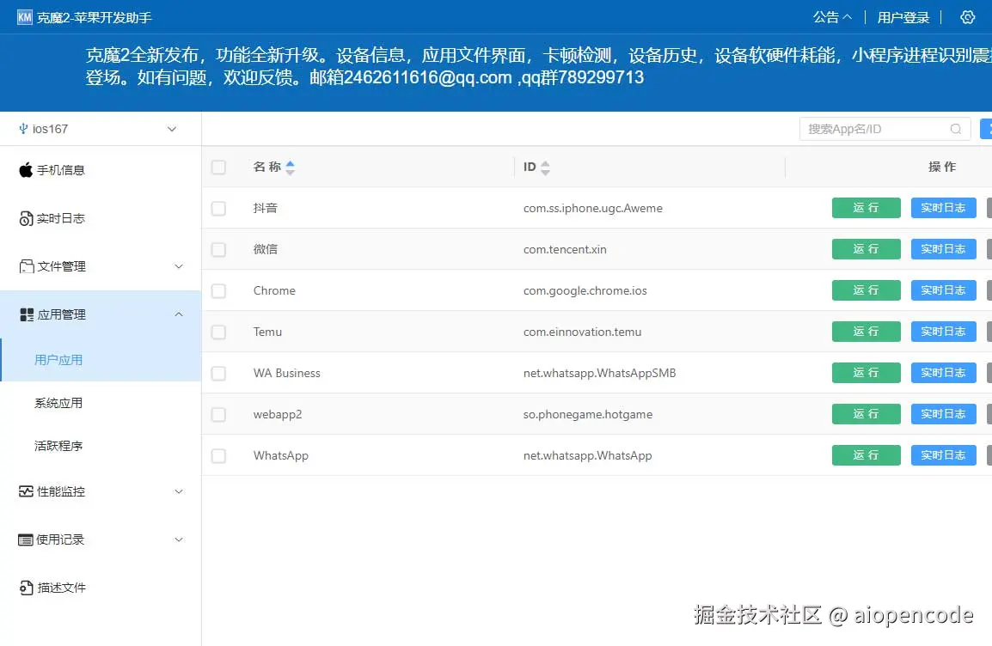Click the 操作 column header

tap(942, 167)
